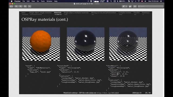Click the date '2020-Jan-15' in footer

tap(137, 93)
